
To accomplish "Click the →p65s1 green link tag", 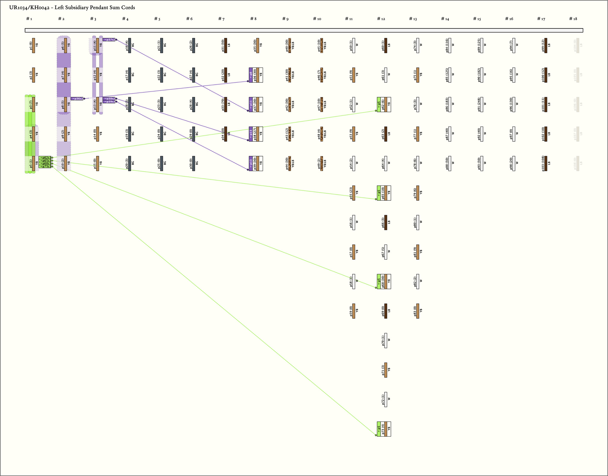I will [x=45, y=161].
